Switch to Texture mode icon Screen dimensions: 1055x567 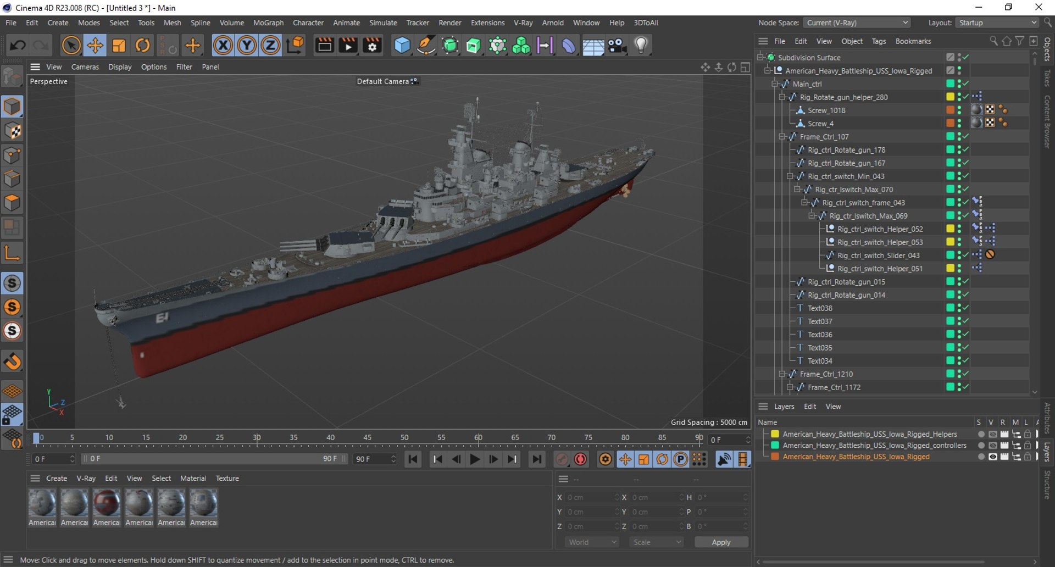[12, 131]
